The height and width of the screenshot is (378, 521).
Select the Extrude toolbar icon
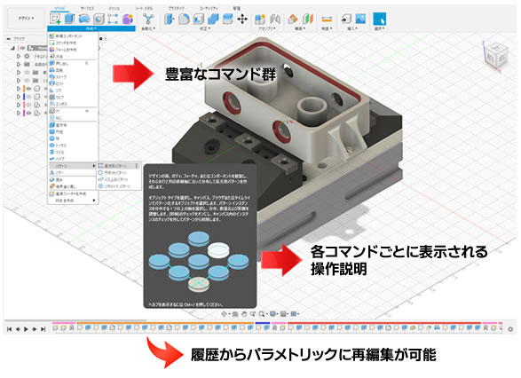(69, 19)
